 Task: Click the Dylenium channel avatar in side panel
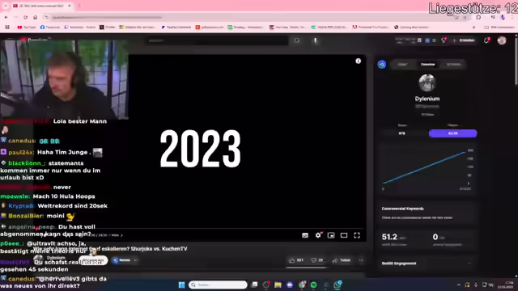click(x=427, y=82)
